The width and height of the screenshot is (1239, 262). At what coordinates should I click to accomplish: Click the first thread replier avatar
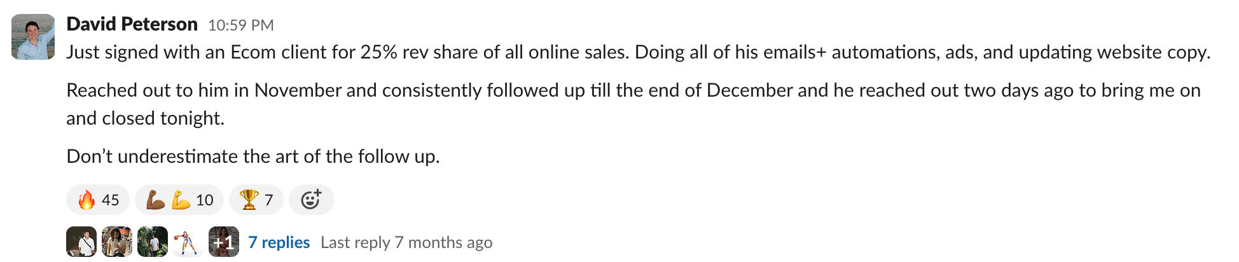81,242
